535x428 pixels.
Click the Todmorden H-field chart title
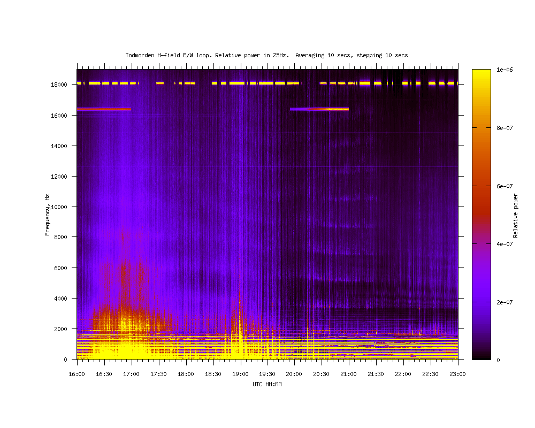[x=266, y=55]
